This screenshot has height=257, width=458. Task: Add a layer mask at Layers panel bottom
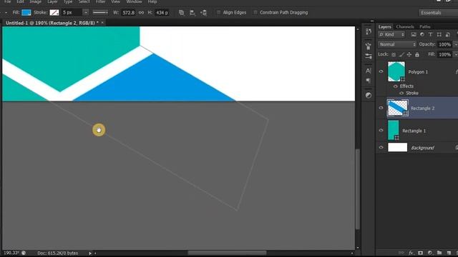tap(420, 253)
